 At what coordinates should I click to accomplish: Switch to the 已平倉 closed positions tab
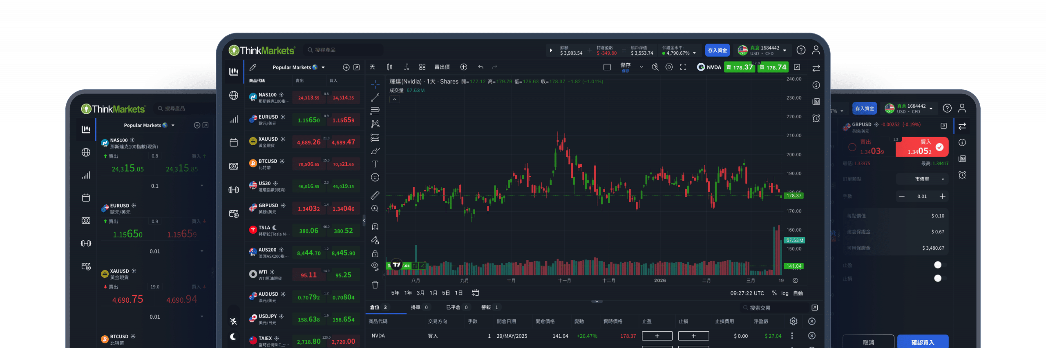click(457, 308)
